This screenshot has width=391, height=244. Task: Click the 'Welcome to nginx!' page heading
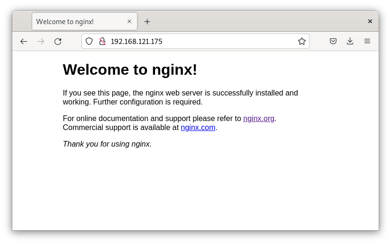[x=130, y=70]
